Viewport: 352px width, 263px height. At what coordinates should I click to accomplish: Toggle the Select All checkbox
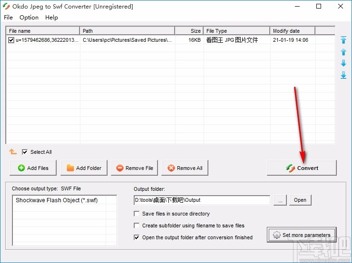(25, 152)
